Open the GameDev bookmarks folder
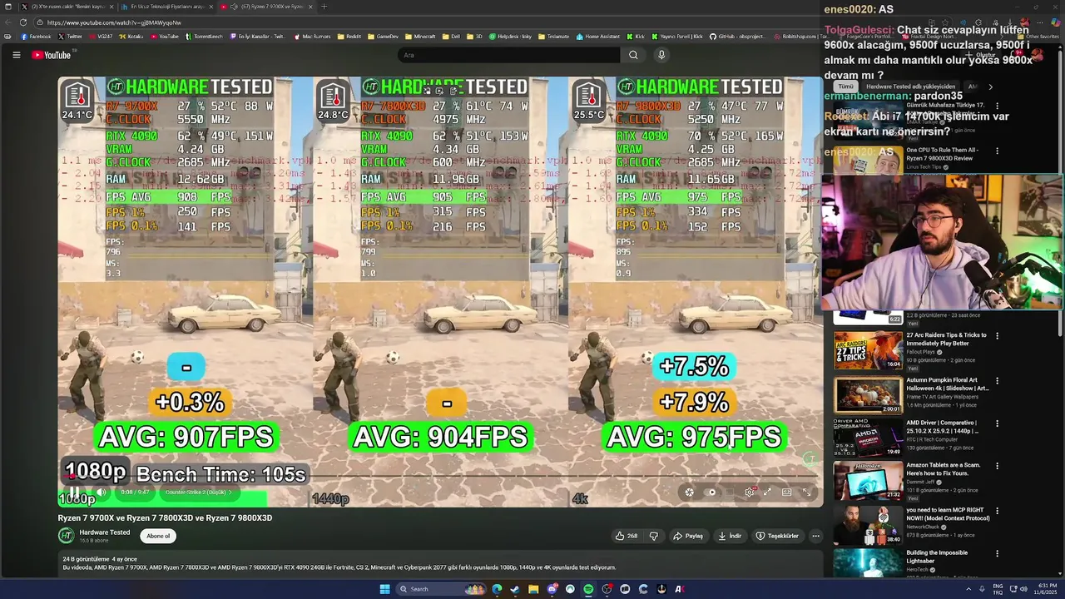Screen dimensions: 1065x599 coord(383,37)
